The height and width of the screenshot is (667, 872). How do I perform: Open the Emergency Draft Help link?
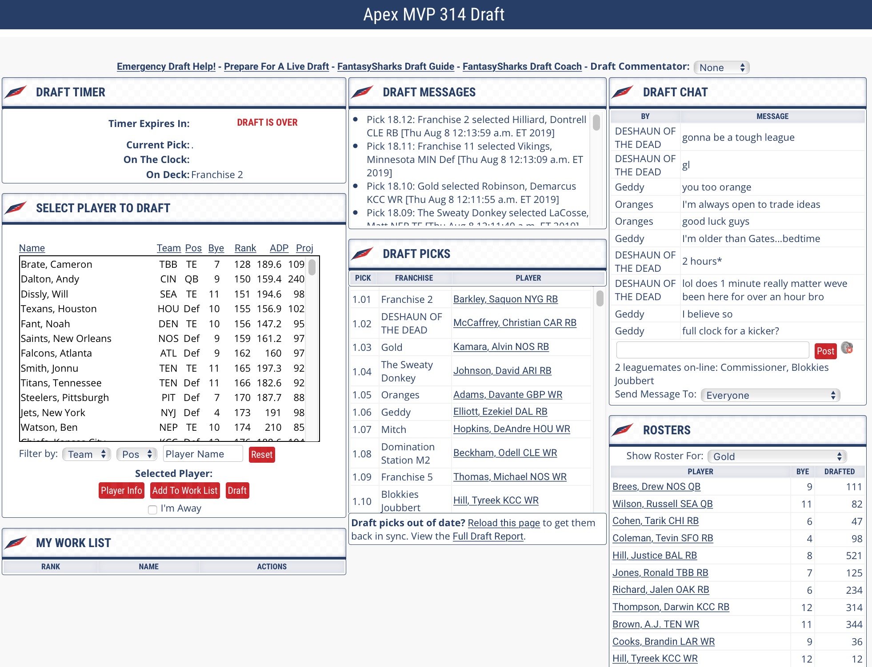(166, 67)
